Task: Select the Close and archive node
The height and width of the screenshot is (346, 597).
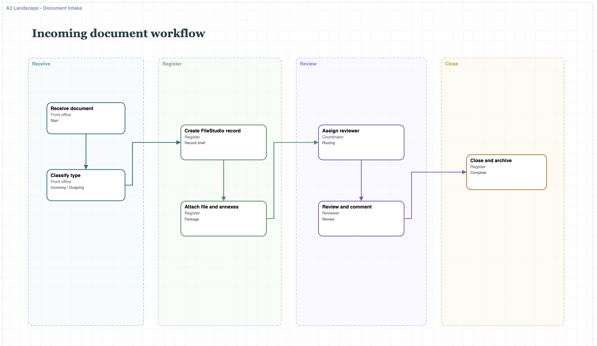Action: tap(507, 172)
